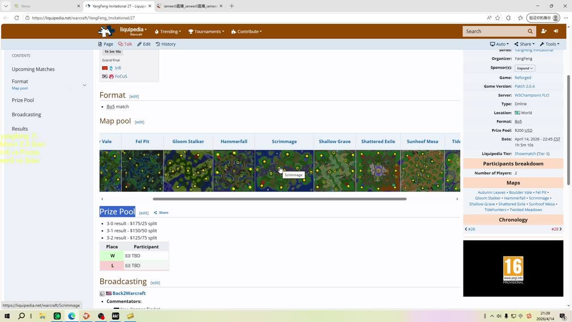The width and height of the screenshot is (572, 322).
Task: Click the Infi race icon in Grand Final
Action: (111, 68)
